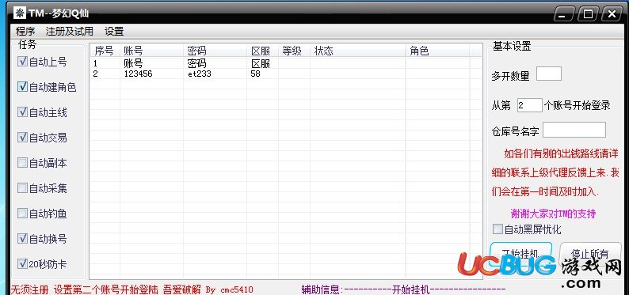The height and width of the screenshot is (295, 629).
Task: Uncheck the 20秒防卡 checkbox
Action: [x=22, y=264]
